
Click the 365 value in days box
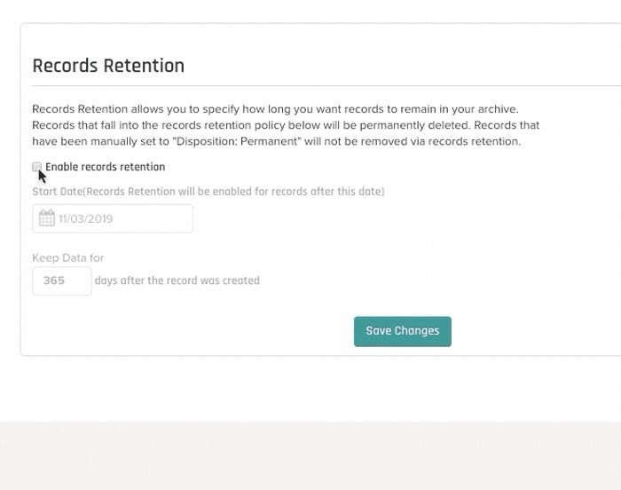point(54,281)
